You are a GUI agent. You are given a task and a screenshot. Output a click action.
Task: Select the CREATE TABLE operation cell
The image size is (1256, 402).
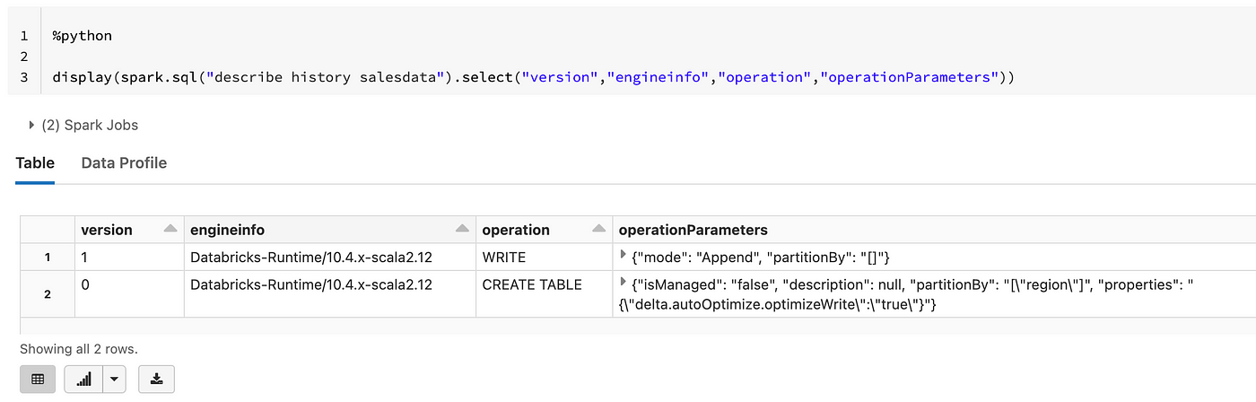[x=544, y=293]
